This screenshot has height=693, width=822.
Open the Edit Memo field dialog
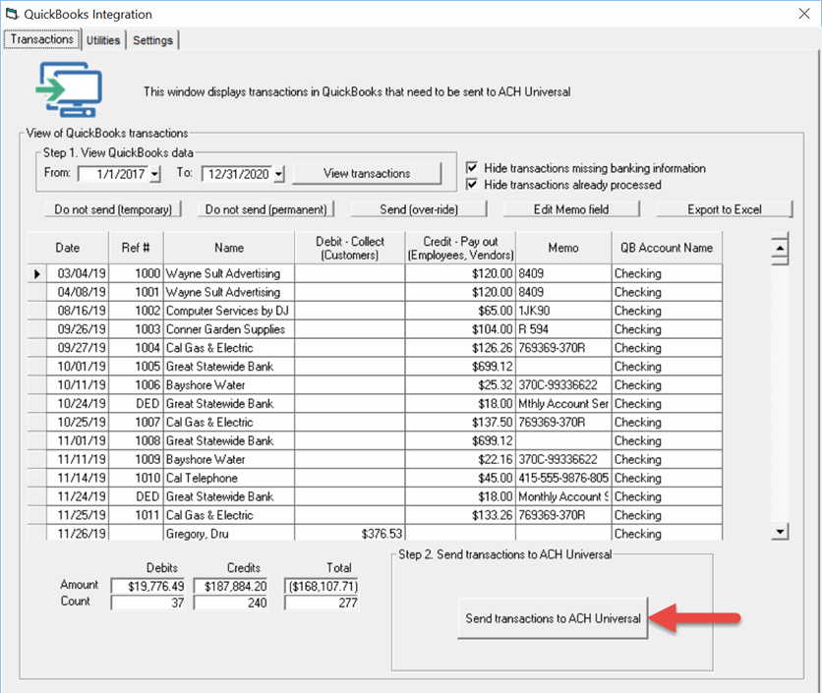coord(572,209)
